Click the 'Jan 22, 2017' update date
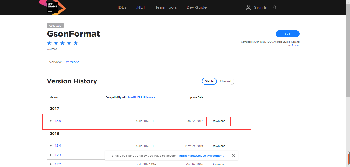 click(194, 121)
